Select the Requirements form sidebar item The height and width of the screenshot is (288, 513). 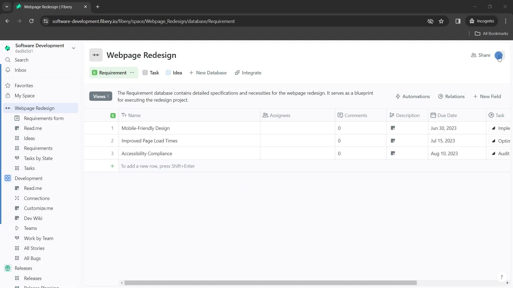[44, 118]
